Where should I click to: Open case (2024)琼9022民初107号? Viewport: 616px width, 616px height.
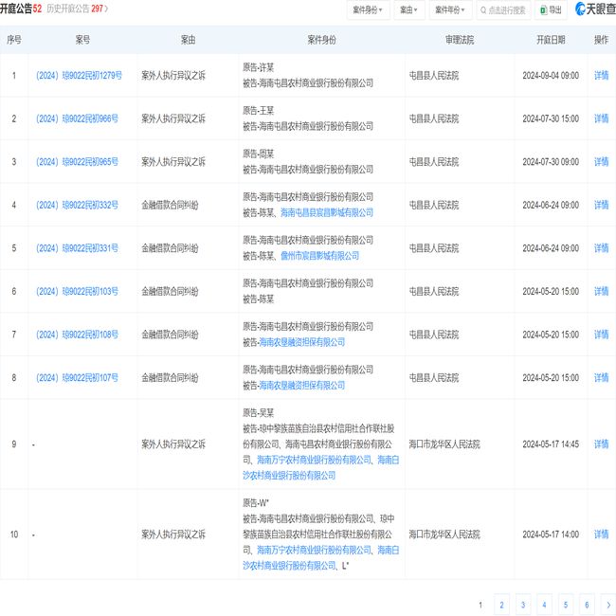click(77, 378)
